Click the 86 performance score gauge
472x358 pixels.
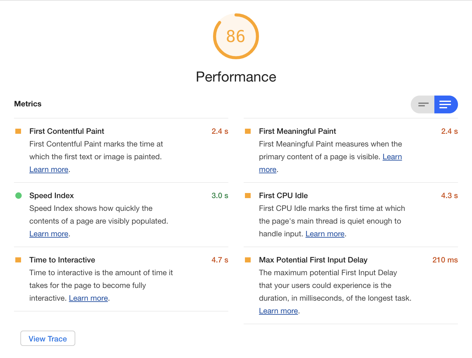(236, 36)
